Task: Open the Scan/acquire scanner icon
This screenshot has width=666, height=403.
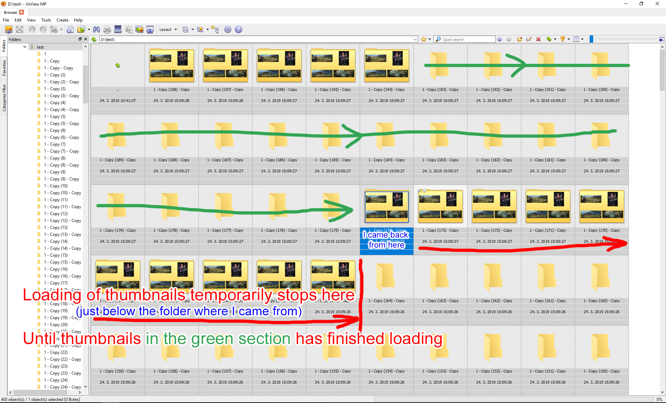Action: point(118,29)
